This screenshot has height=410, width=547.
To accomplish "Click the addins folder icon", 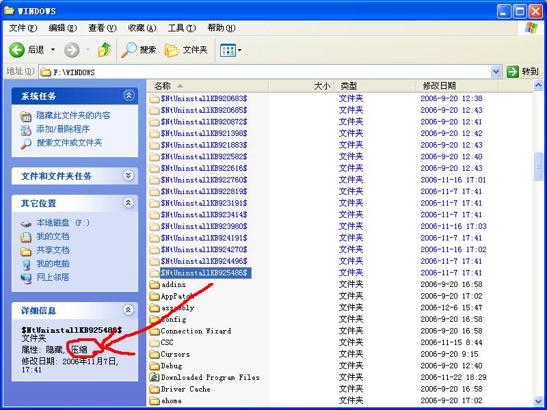I will tap(155, 284).
